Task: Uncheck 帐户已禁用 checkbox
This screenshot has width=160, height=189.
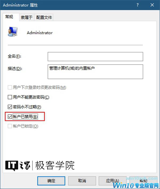Action: 10,117
